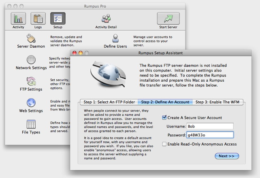This screenshot has height=178, width=260.
Task: Open FTP Settings arrows icon
Action: (x=31, y=81)
